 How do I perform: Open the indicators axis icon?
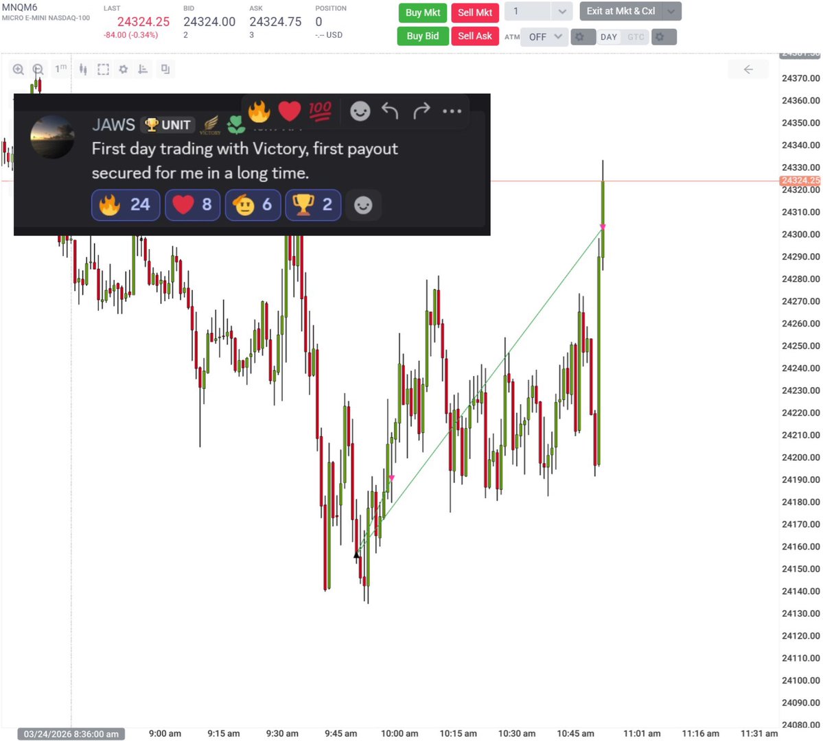coord(143,69)
